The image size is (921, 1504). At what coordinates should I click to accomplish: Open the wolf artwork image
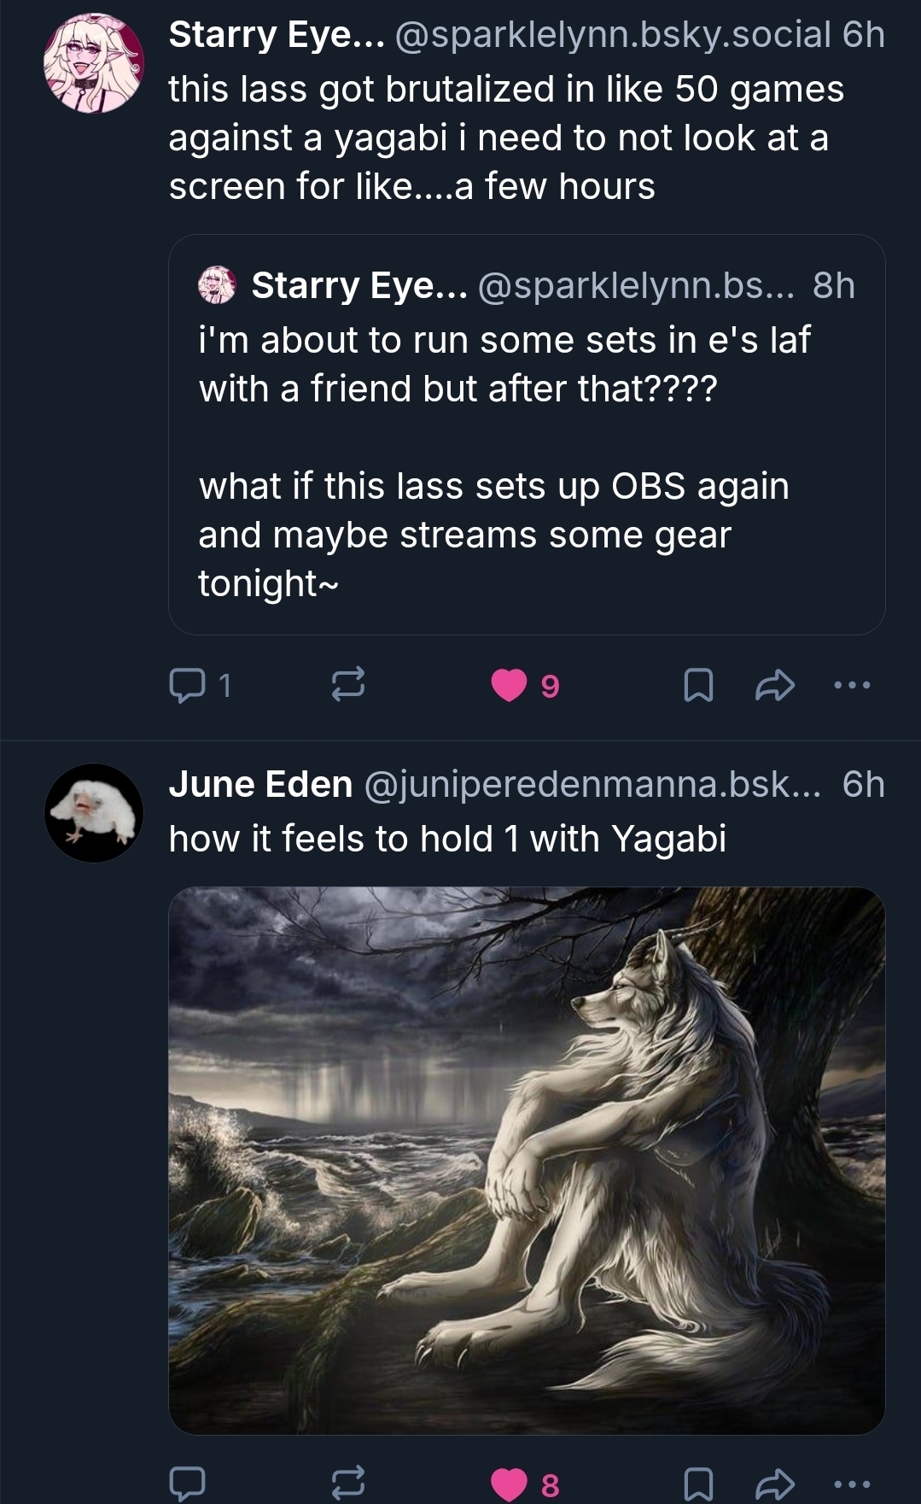pyautogui.click(x=527, y=1160)
